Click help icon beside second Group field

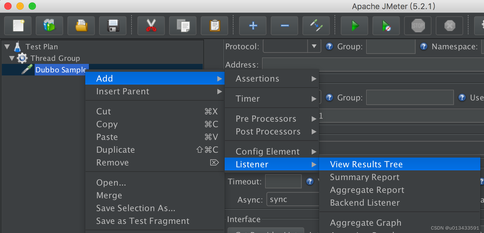pos(329,98)
